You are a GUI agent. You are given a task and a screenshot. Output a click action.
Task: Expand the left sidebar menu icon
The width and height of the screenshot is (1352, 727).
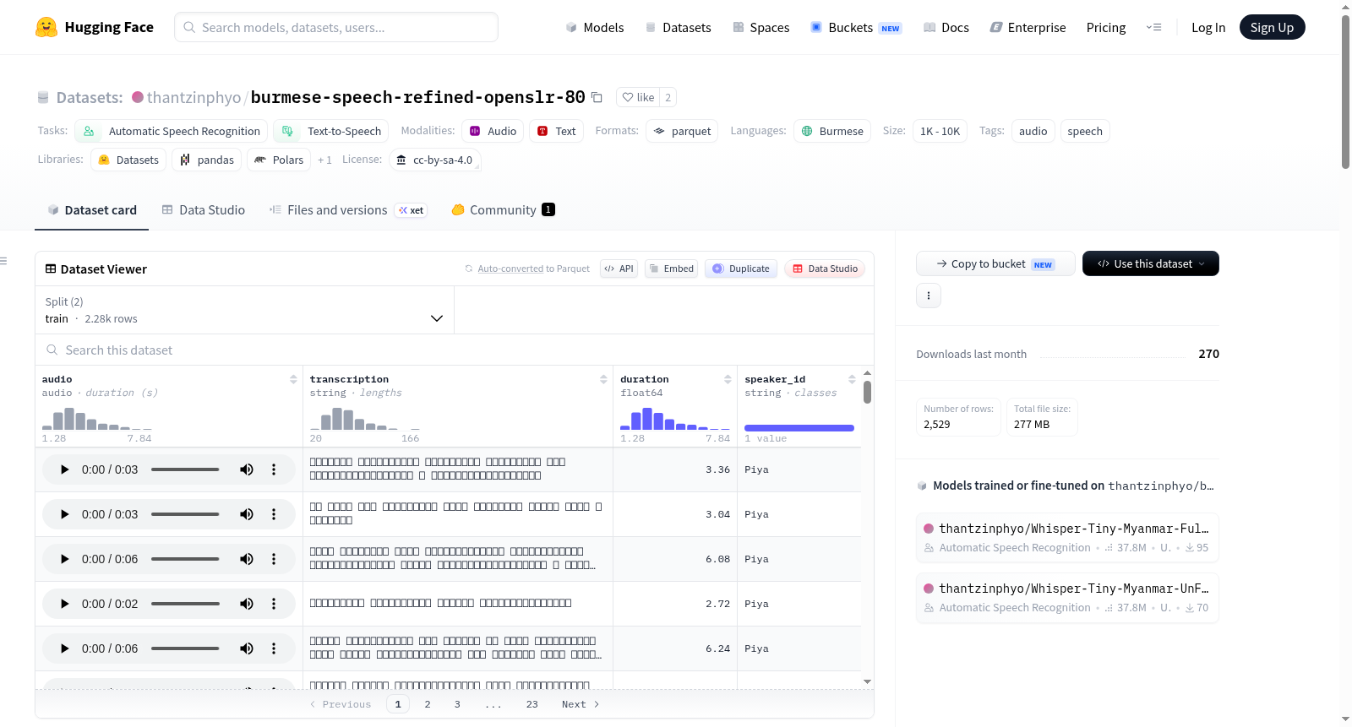[x=3, y=261]
